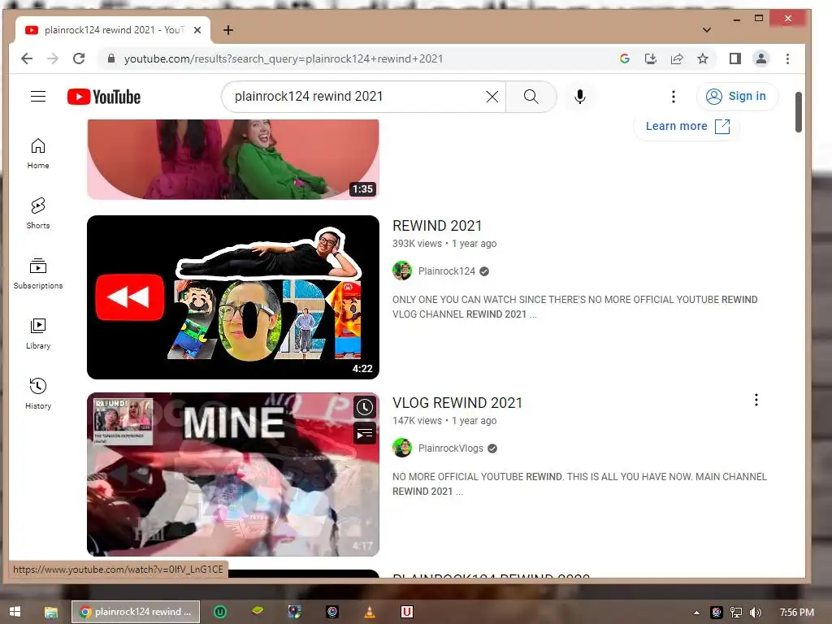Click REWIND 2021 description text

[574, 306]
